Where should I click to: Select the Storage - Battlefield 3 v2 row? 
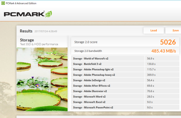tap(125, 64)
